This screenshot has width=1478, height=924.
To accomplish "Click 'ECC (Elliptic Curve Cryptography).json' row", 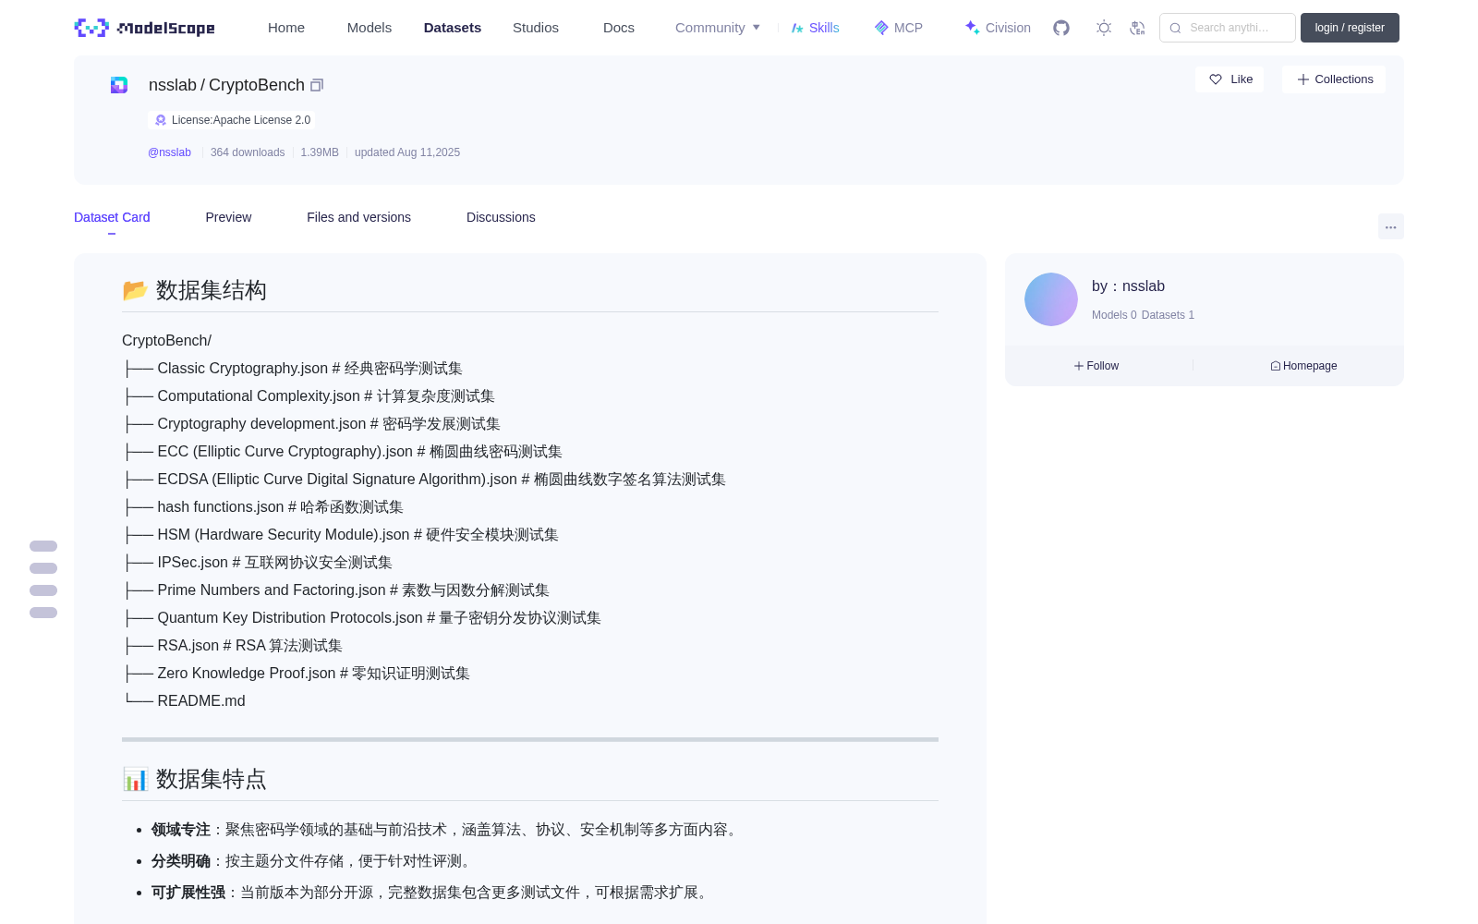I will (343, 452).
